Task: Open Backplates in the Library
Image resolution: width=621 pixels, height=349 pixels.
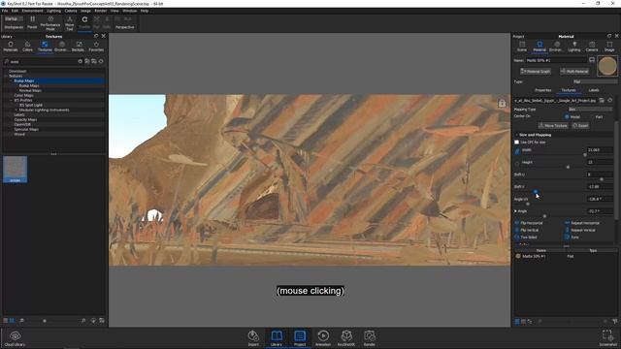Action: pos(78,47)
